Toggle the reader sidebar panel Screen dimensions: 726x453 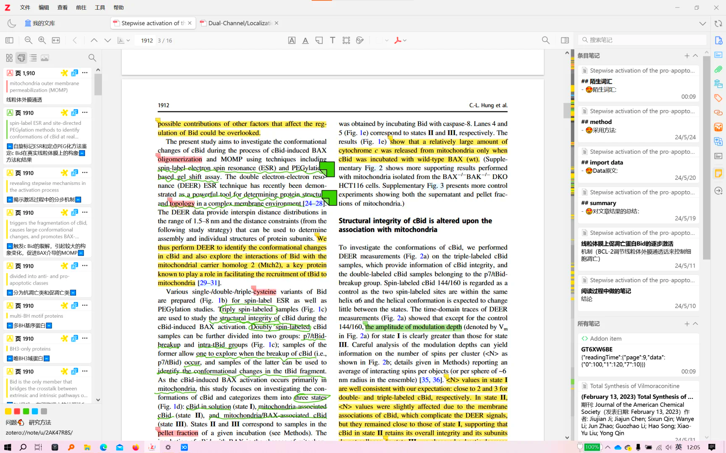pos(9,40)
